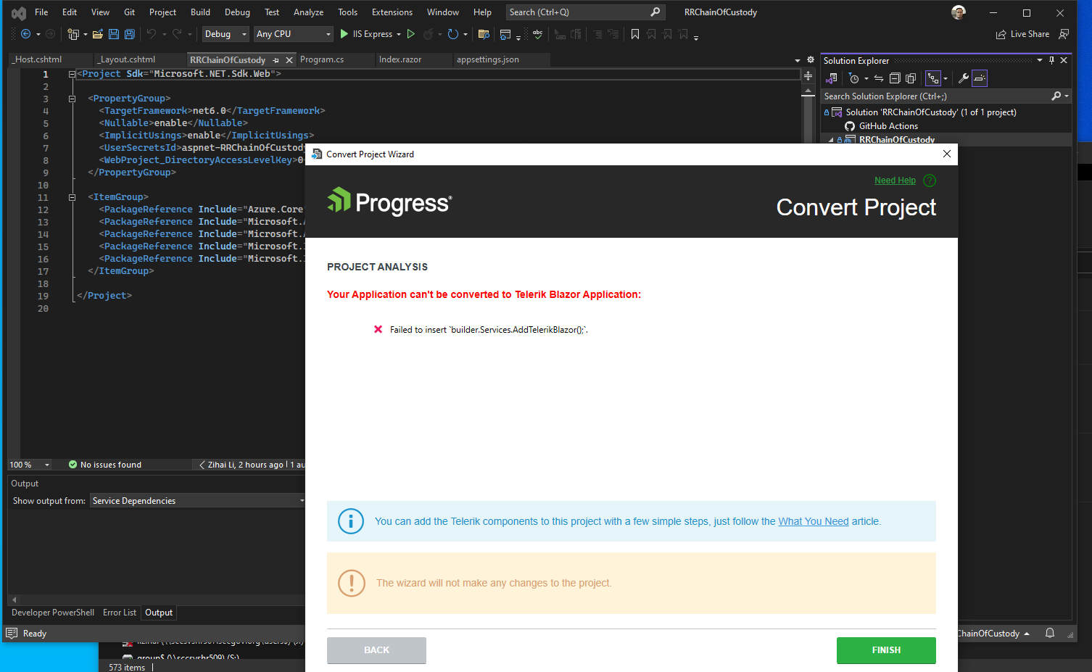Toggle the File Nesting view button

click(933, 78)
